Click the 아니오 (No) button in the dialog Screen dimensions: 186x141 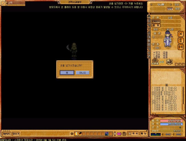click(x=82, y=73)
